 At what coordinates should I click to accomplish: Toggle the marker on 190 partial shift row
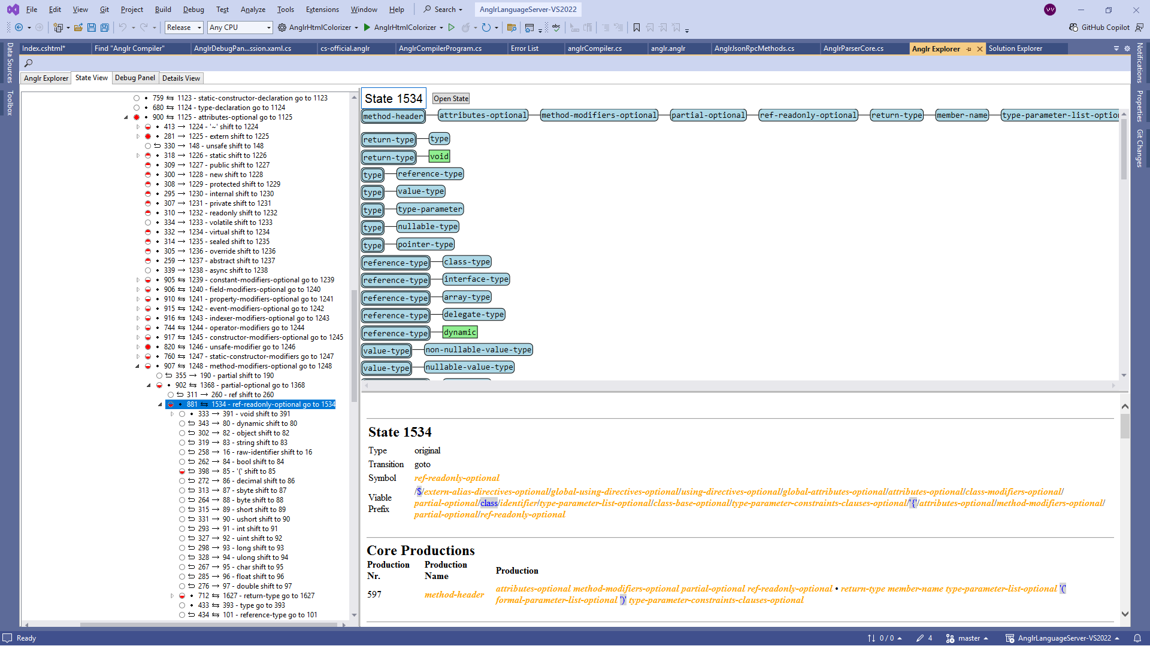click(x=159, y=376)
